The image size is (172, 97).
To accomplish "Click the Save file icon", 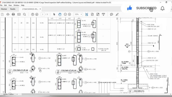I will (x=2, y=14).
